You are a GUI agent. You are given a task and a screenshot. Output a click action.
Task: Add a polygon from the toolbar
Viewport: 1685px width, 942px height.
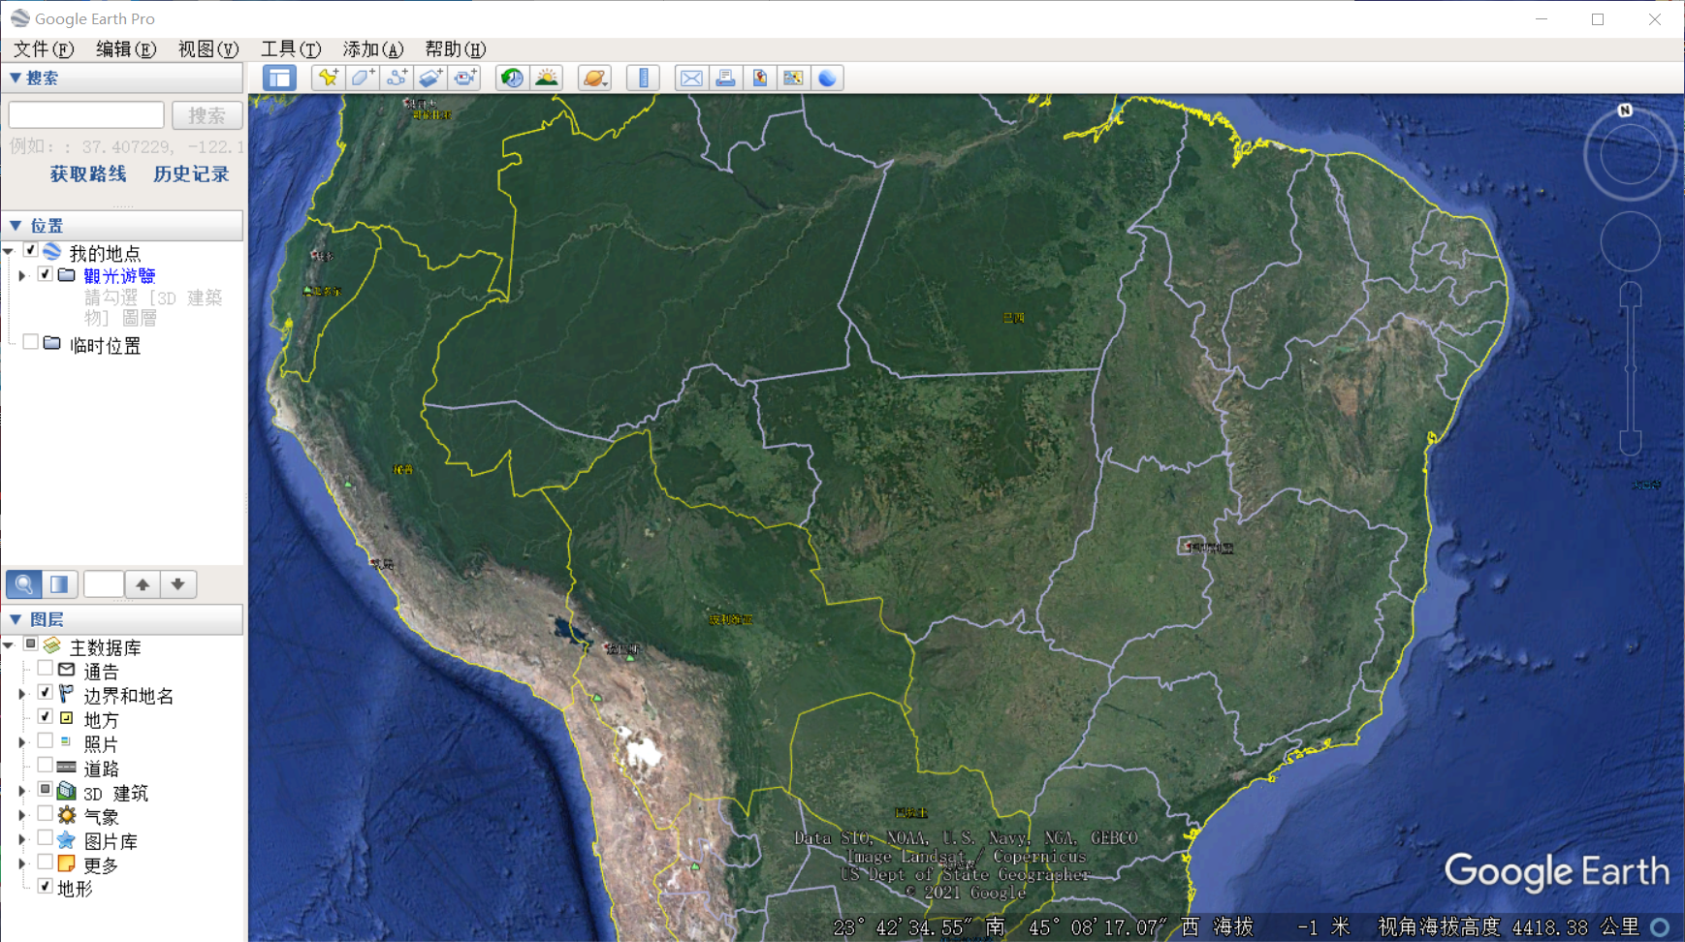pyautogui.click(x=363, y=78)
